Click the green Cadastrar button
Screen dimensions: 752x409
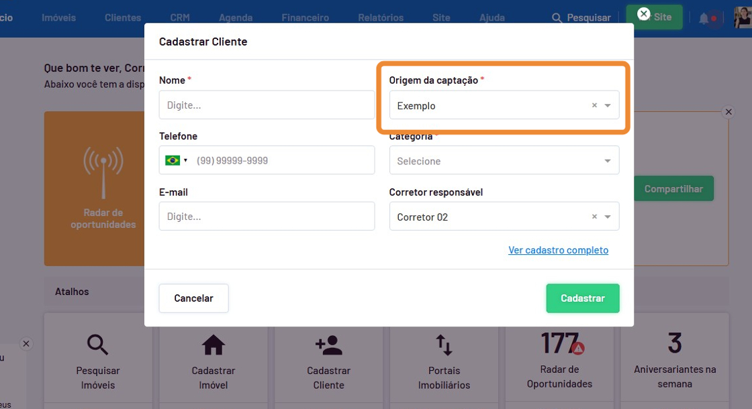tap(582, 298)
